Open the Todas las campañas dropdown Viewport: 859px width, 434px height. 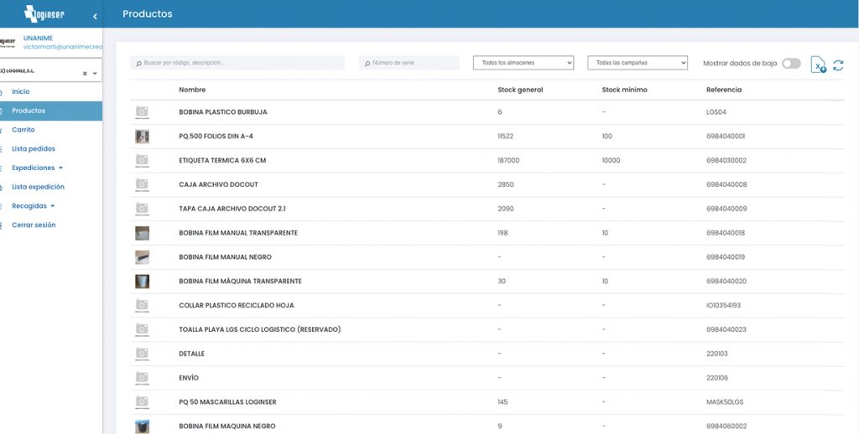pos(638,63)
